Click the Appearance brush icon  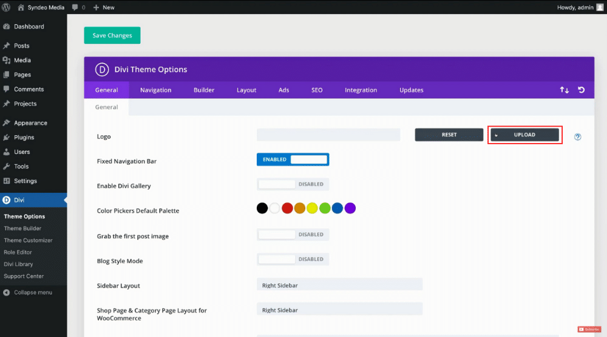coord(7,123)
